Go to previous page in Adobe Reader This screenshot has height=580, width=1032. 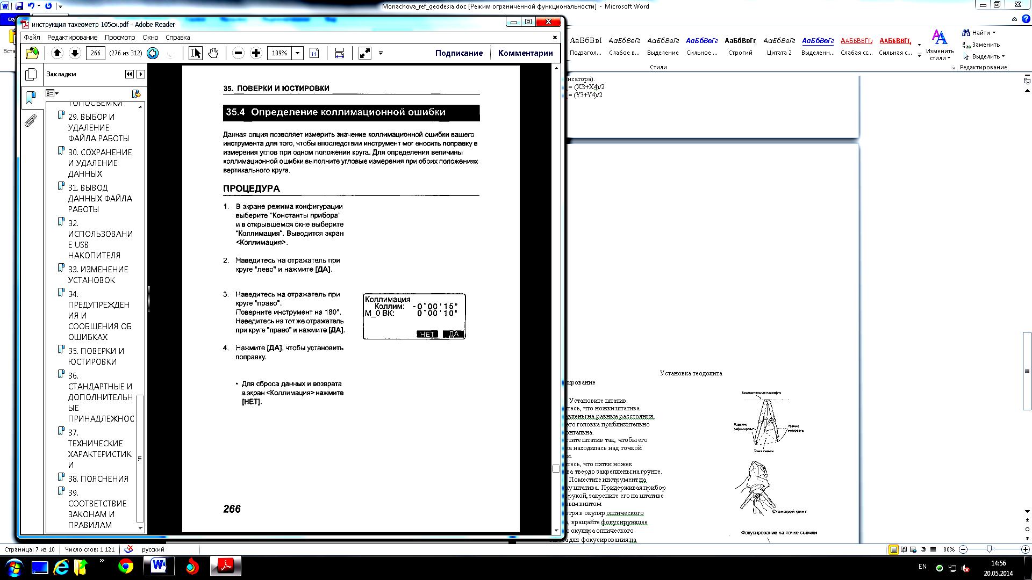[58, 53]
